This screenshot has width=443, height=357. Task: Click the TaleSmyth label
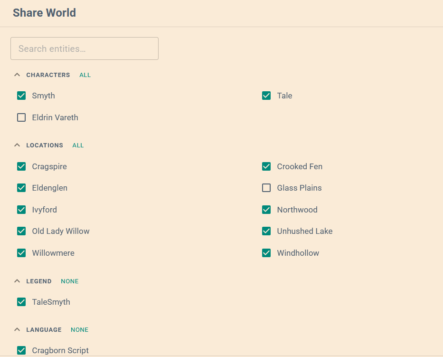click(51, 302)
